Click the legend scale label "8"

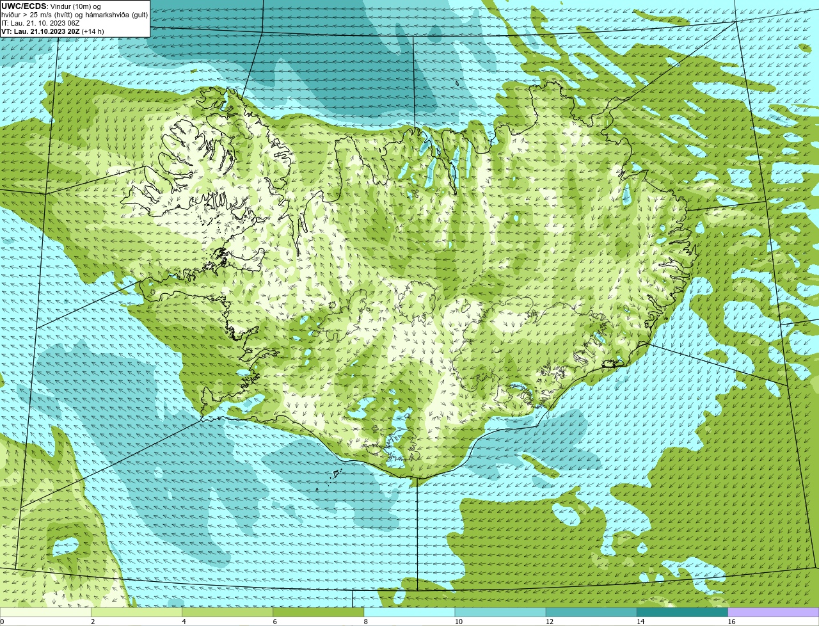tap(365, 622)
